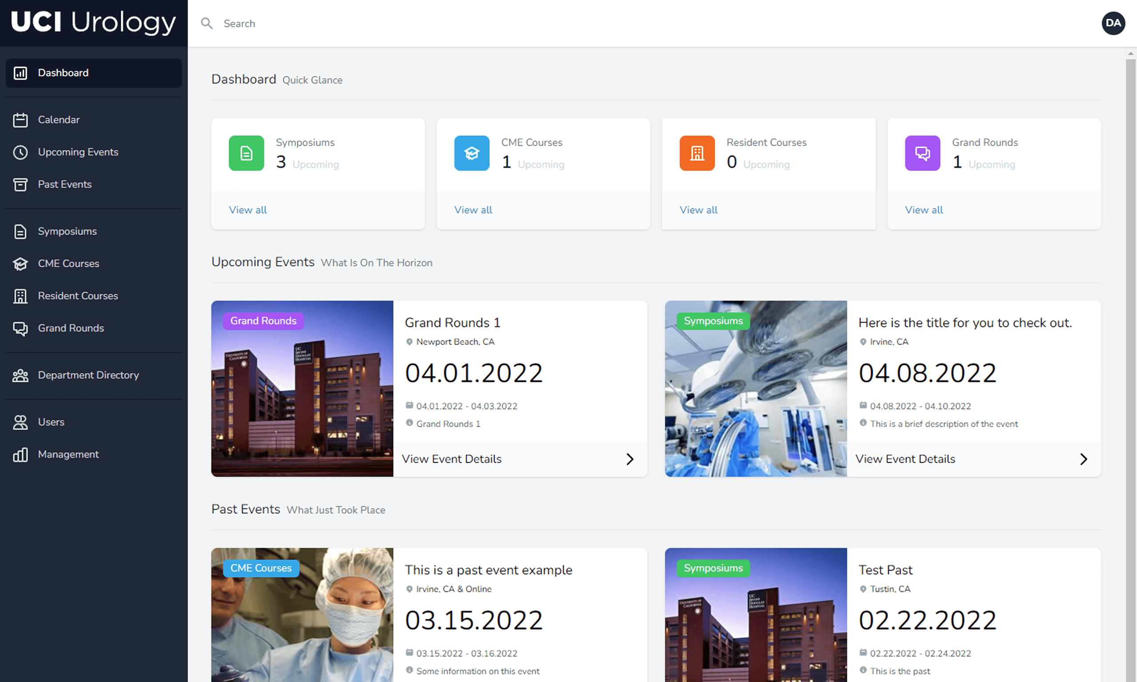Viewport: 1137px width, 682px height.
Task: Expand Grand Rounds 1 event details arrow
Action: pyautogui.click(x=630, y=459)
